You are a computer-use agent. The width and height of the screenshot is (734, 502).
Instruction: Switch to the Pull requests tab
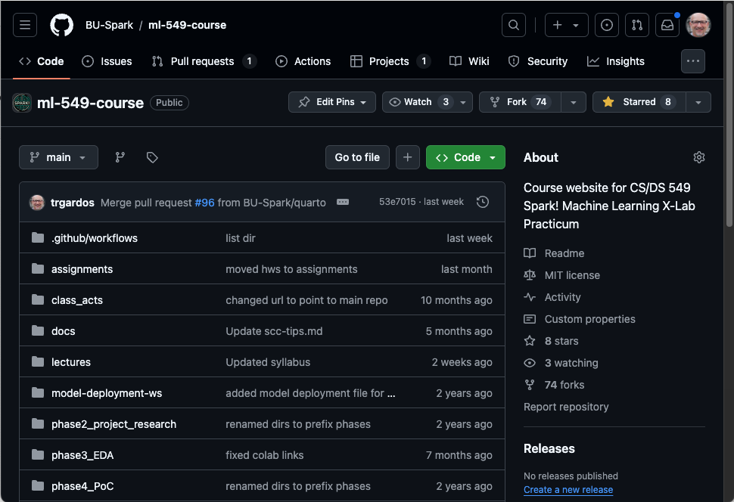pos(202,61)
